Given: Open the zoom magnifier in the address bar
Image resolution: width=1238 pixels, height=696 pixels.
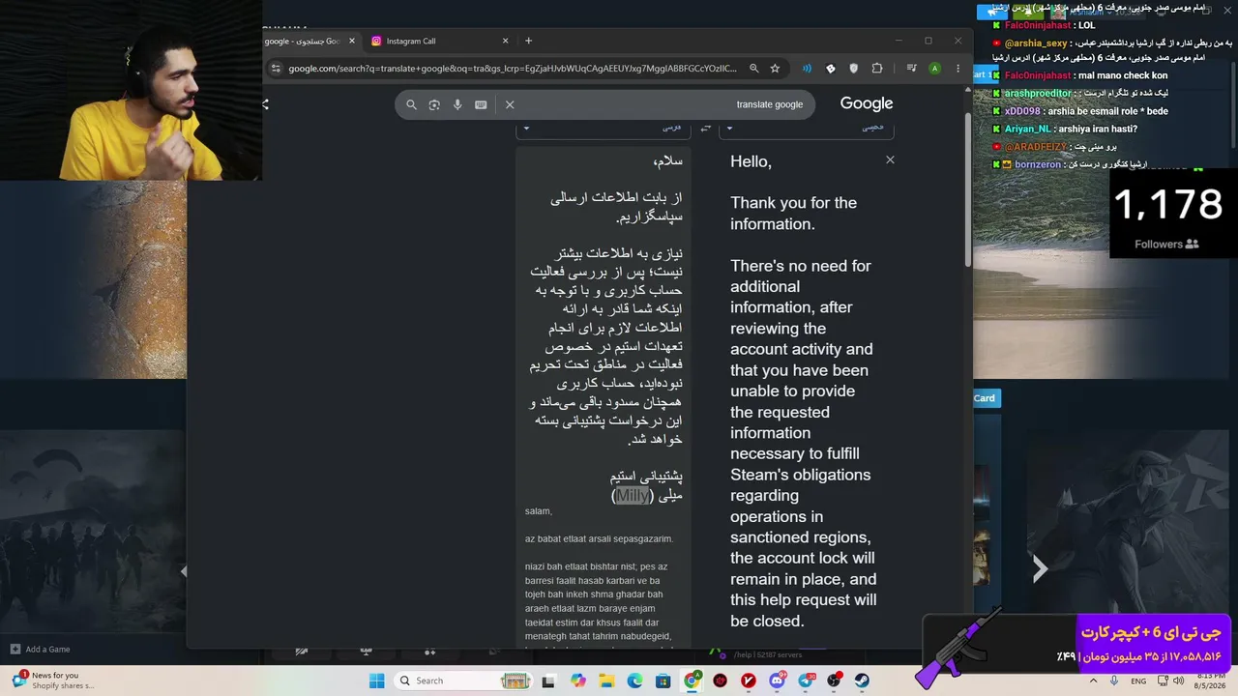Looking at the screenshot, I should (x=754, y=69).
